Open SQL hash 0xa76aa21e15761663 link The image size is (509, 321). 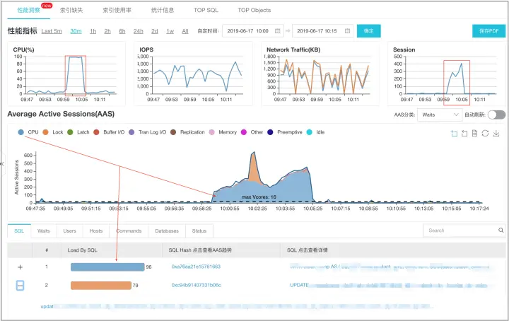point(196,267)
